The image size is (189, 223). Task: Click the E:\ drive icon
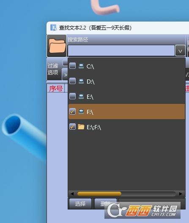coord(81,97)
